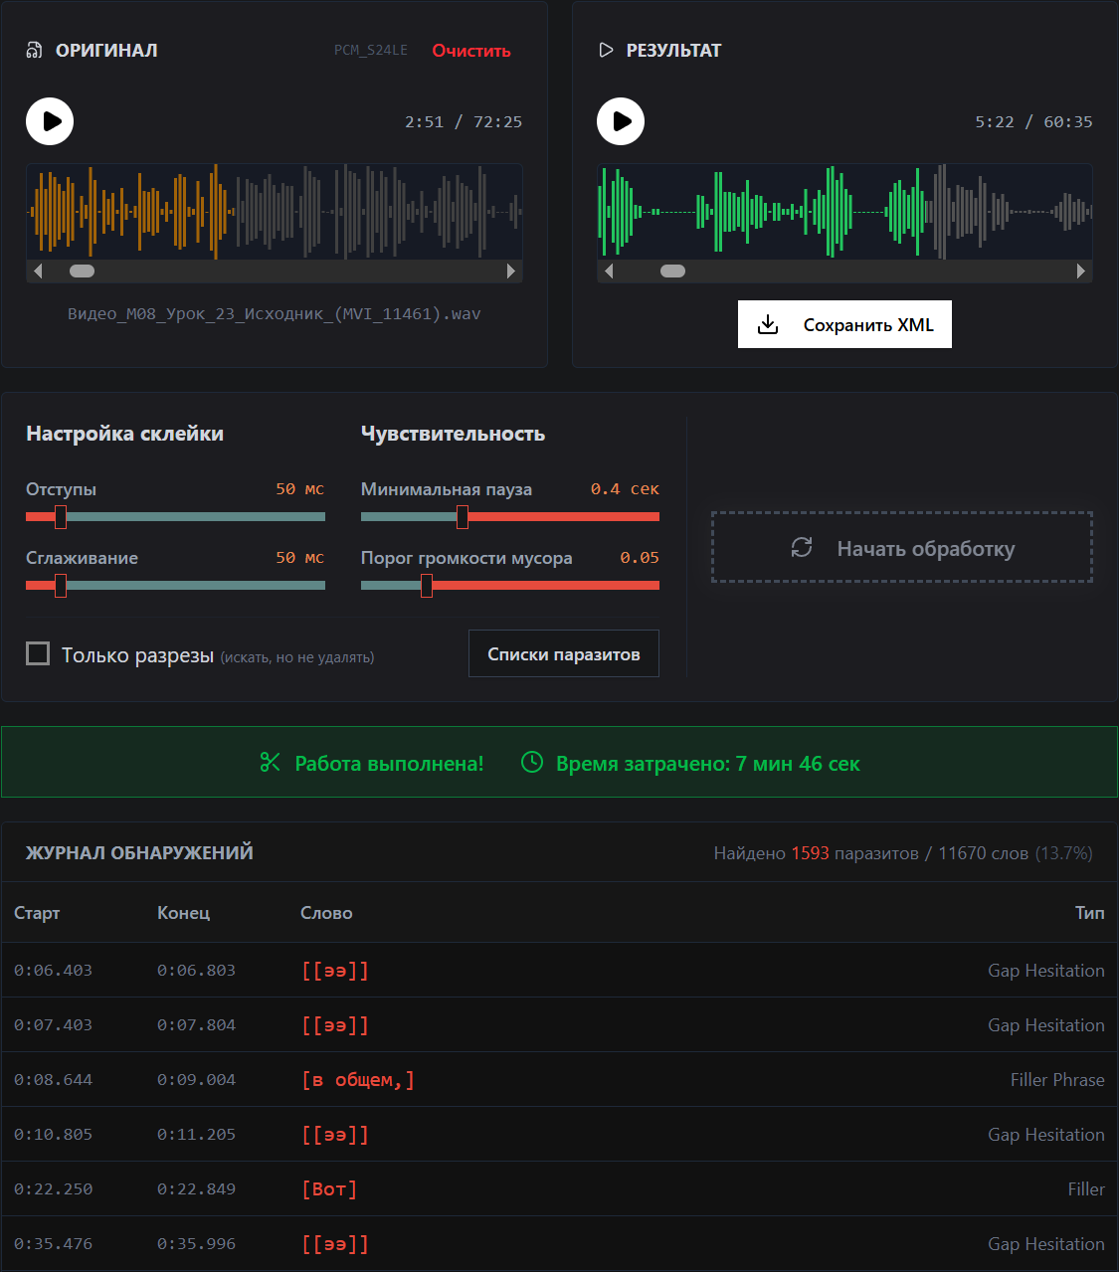
Task: Sort the log by the Тип column
Action: [1090, 912]
